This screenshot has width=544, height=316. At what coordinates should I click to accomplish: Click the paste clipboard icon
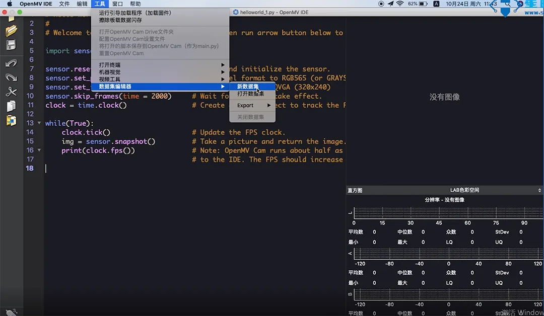pyautogui.click(x=11, y=121)
